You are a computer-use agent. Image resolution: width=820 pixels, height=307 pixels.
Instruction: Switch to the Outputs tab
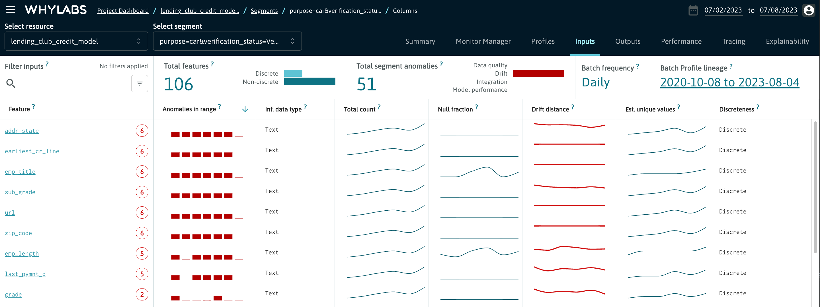point(628,42)
